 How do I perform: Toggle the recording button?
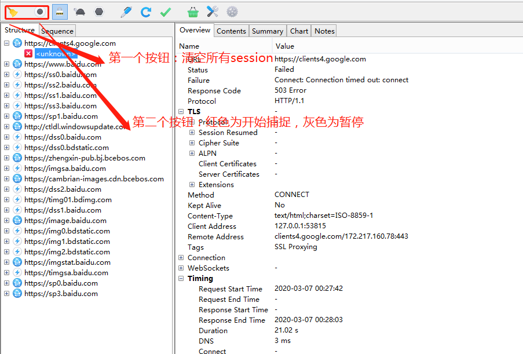click(x=40, y=12)
